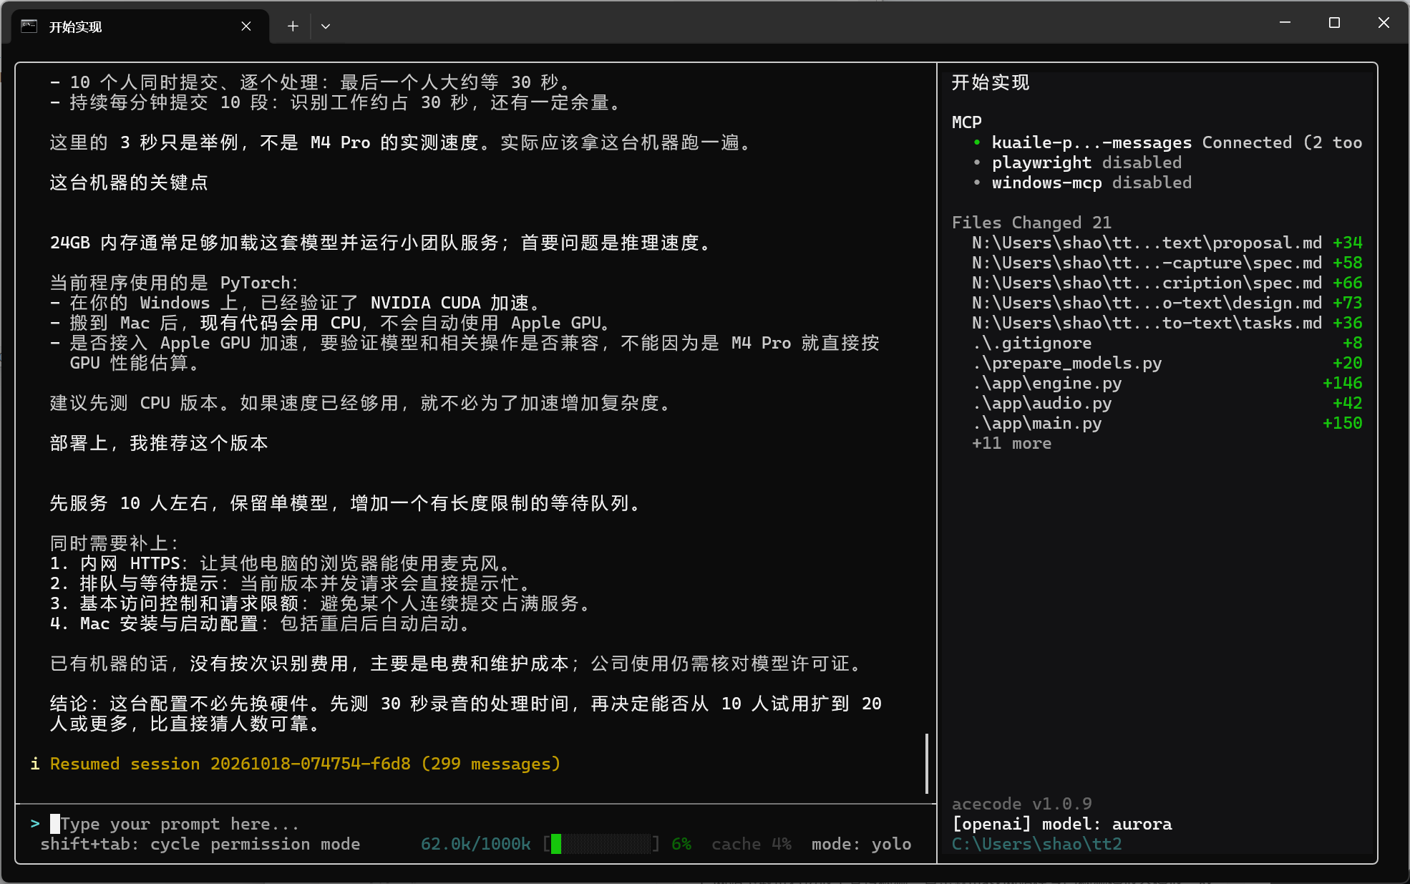Click the design.md +73 file row
The width and height of the screenshot is (1410, 884).
(1167, 303)
